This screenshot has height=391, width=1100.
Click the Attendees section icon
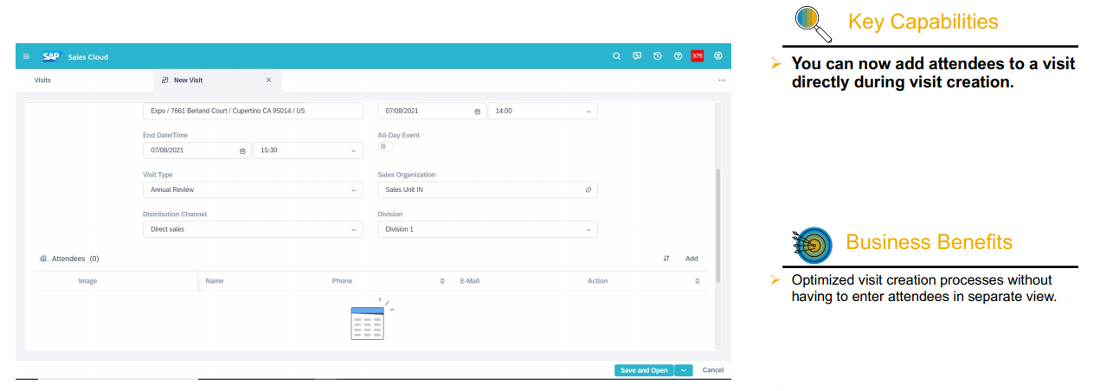coord(43,259)
